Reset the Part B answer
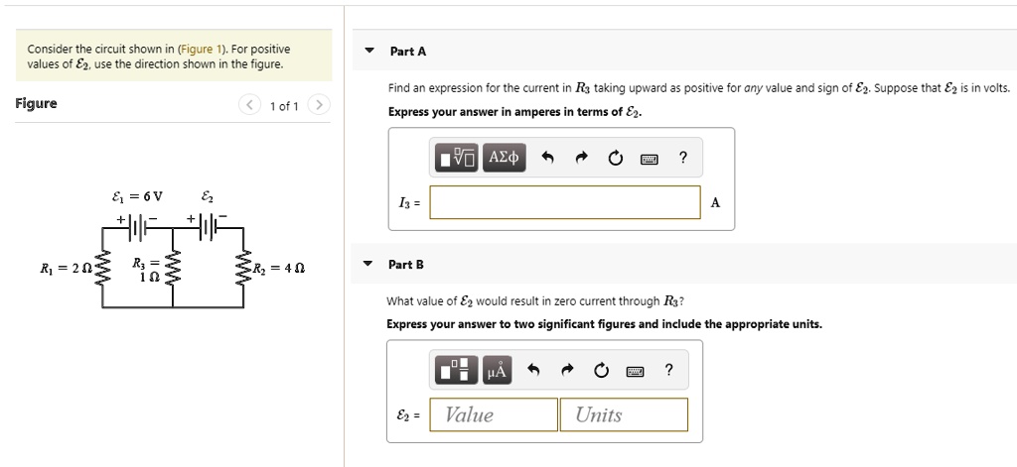 pos(601,371)
